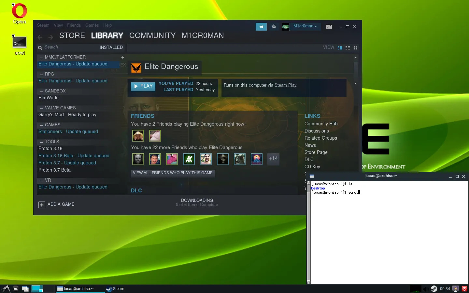Image resolution: width=469 pixels, height=293 pixels.
Task: Open the inbox envelope icon
Action: (x=274, y=27)
